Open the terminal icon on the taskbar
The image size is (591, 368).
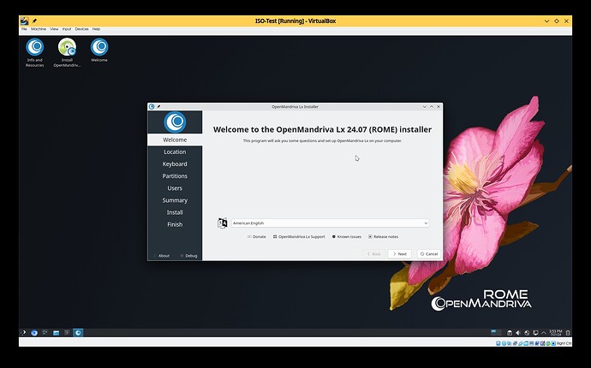[x=67, y=333]
